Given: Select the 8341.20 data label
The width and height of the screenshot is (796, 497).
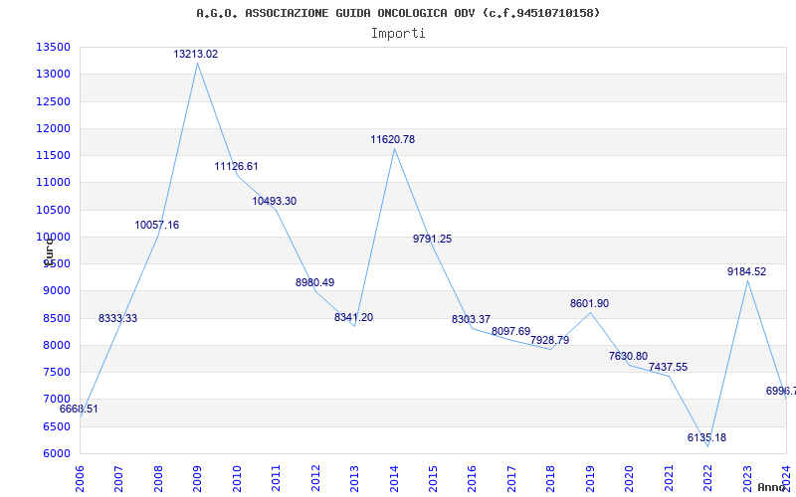Looking at the screenshot, I should point(353,317).
